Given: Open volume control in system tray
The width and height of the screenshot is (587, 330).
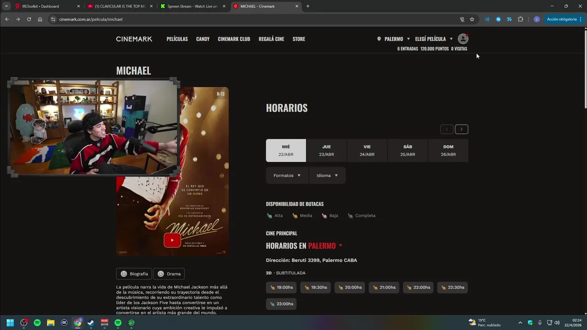Looking at the screenshot, I should 557,323.
